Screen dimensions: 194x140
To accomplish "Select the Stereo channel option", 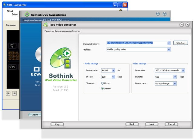I will tap(102, 88).
